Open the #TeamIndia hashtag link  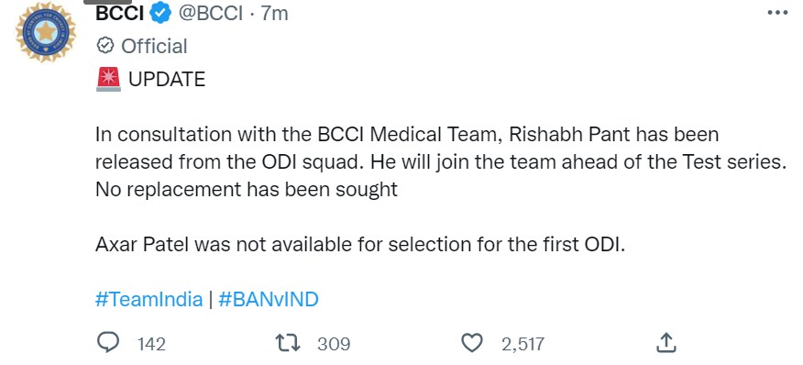pyautogui.click(x=149, y=299)
